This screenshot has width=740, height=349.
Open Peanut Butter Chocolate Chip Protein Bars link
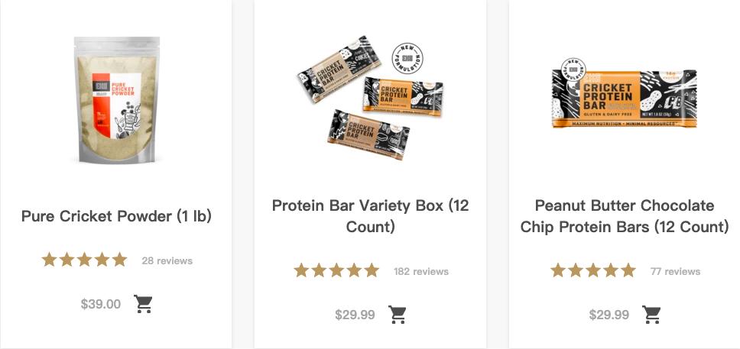pyautogui.click(x=625, y=216)
